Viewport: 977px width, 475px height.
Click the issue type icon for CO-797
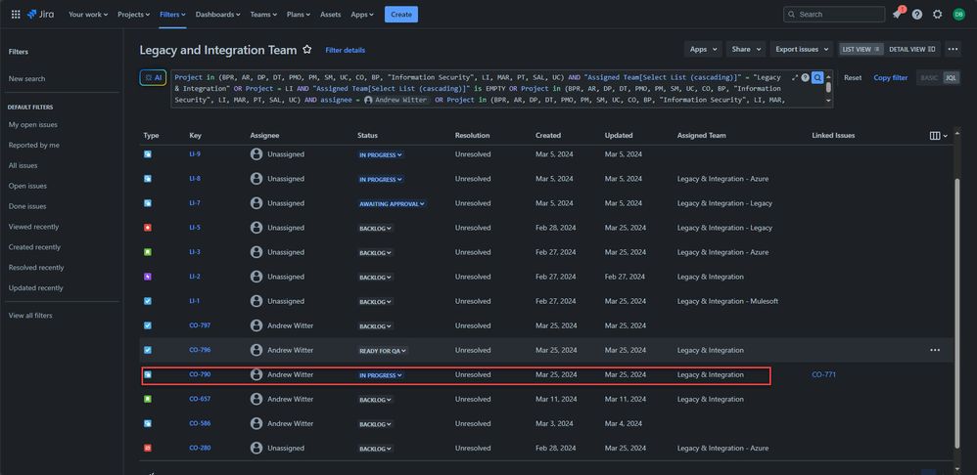pos(148,325)
